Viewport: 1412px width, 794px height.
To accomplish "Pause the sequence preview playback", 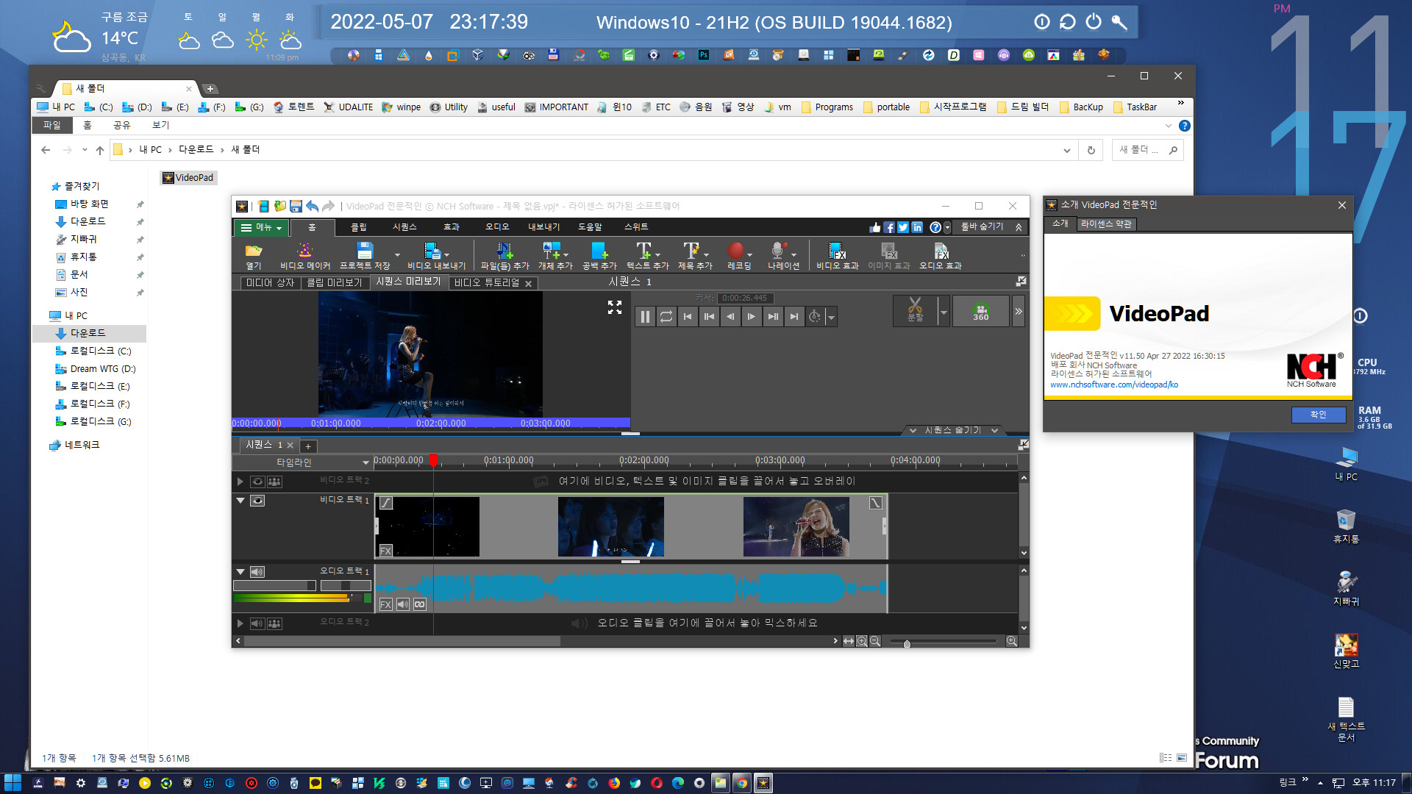I will click(645, 317).
